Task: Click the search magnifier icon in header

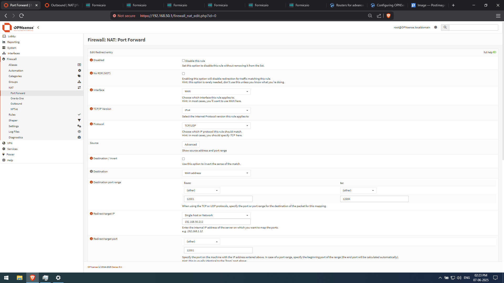Action: coord(445,27)
